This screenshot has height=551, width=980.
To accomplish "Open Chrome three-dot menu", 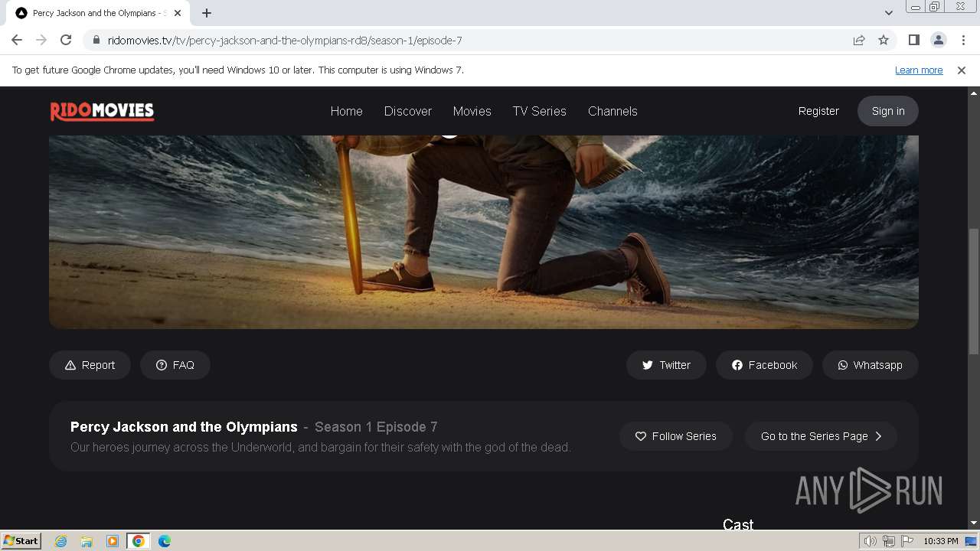I will pyautogui.click(x=963, y=41).
